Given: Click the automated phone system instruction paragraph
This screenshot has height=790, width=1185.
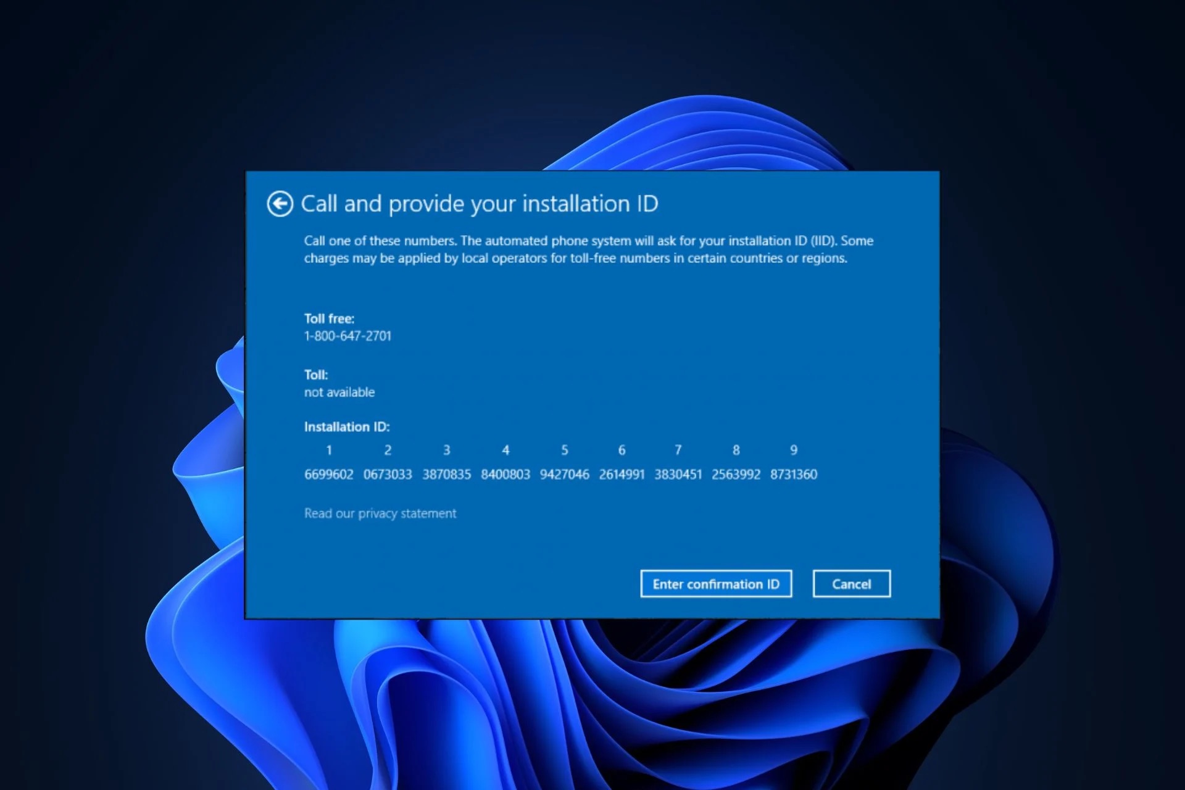Looking at the screenshot, I should 588,249.
